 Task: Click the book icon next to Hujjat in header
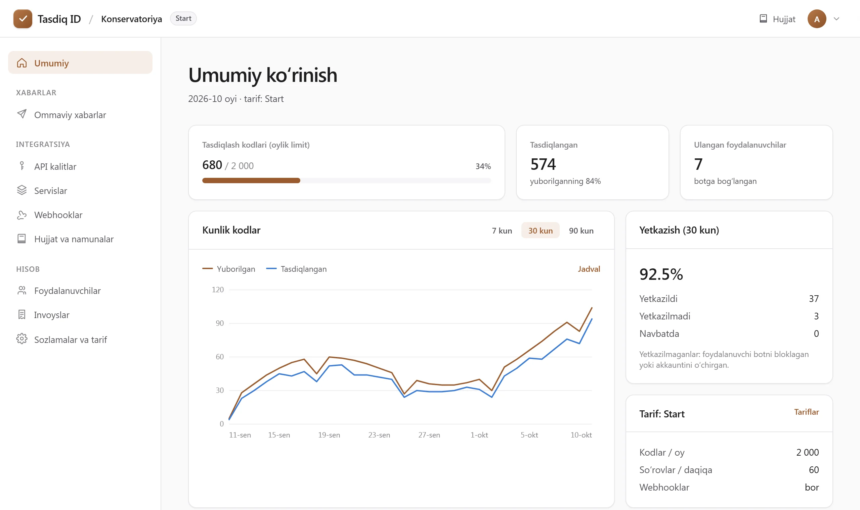(x=763, y=18)
